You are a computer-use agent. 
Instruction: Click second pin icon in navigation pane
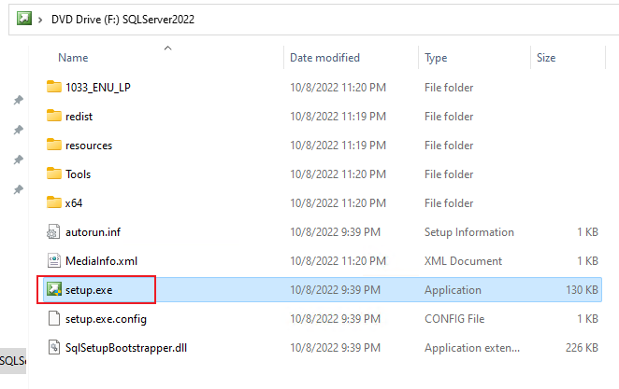(x=18, y=130)
